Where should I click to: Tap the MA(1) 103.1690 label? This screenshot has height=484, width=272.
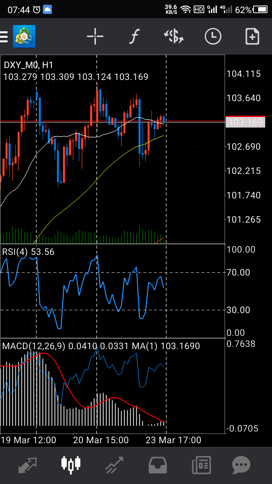(x=166, y=346)
